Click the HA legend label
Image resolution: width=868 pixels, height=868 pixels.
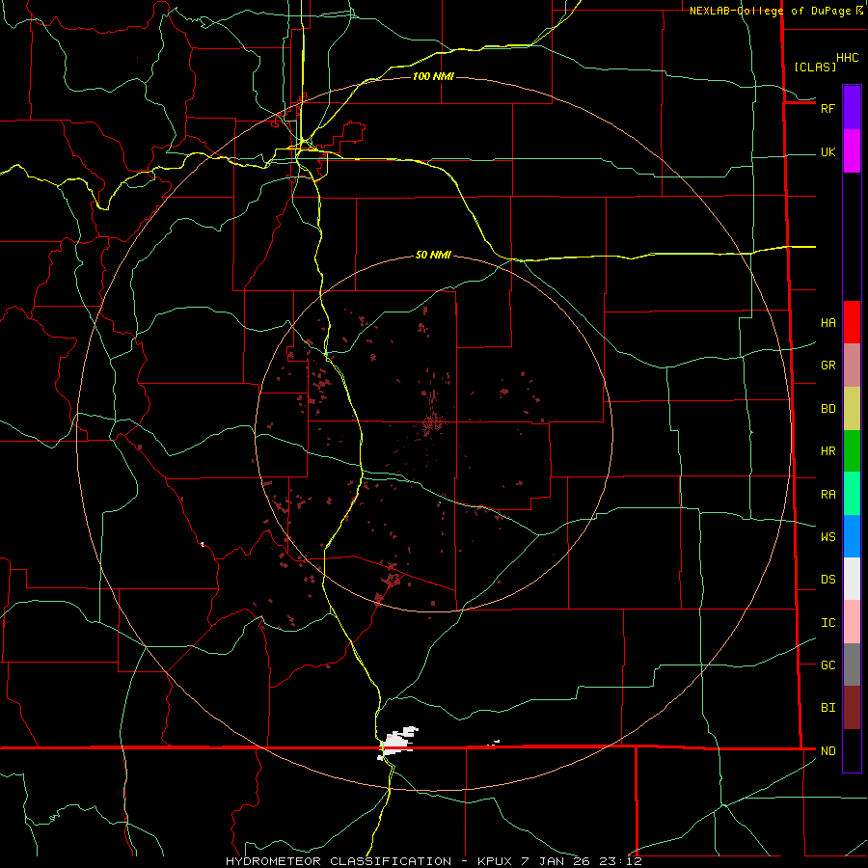point(828,323)
